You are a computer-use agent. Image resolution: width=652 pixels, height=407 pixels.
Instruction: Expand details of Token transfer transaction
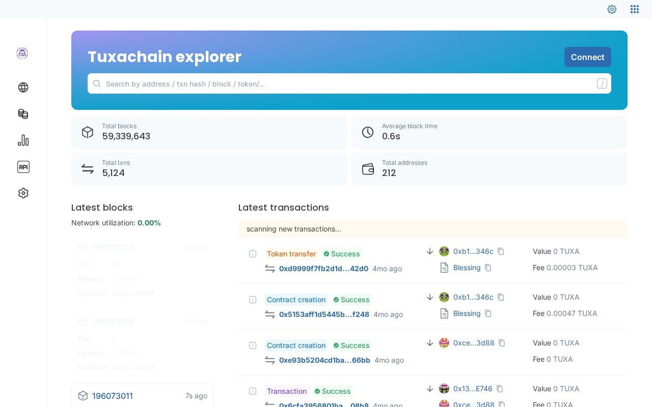point(253,254)
